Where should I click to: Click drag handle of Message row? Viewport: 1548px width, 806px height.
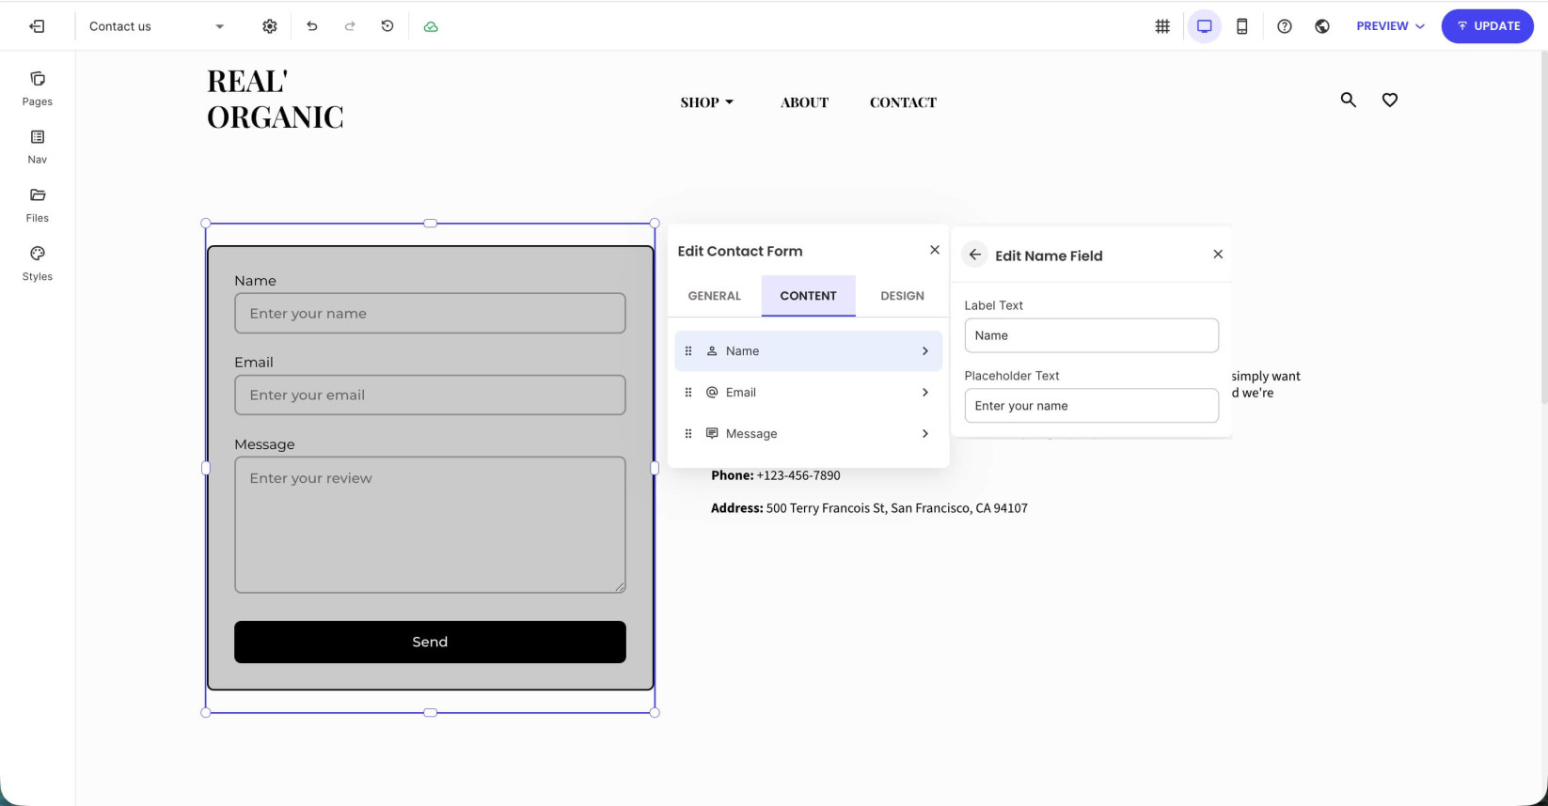point(688,433)
